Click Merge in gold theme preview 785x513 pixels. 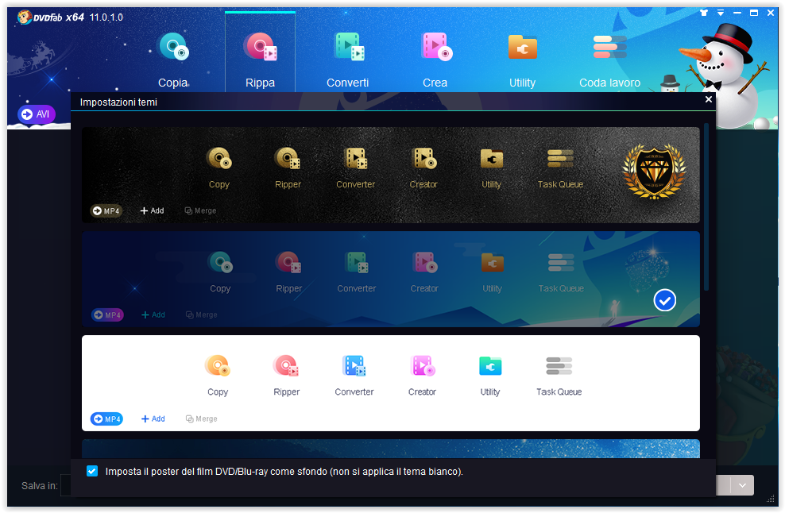(200, 210)
